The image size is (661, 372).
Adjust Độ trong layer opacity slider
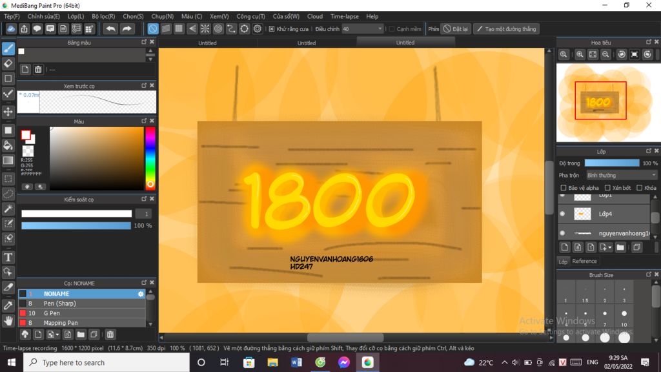click(612, 163)
